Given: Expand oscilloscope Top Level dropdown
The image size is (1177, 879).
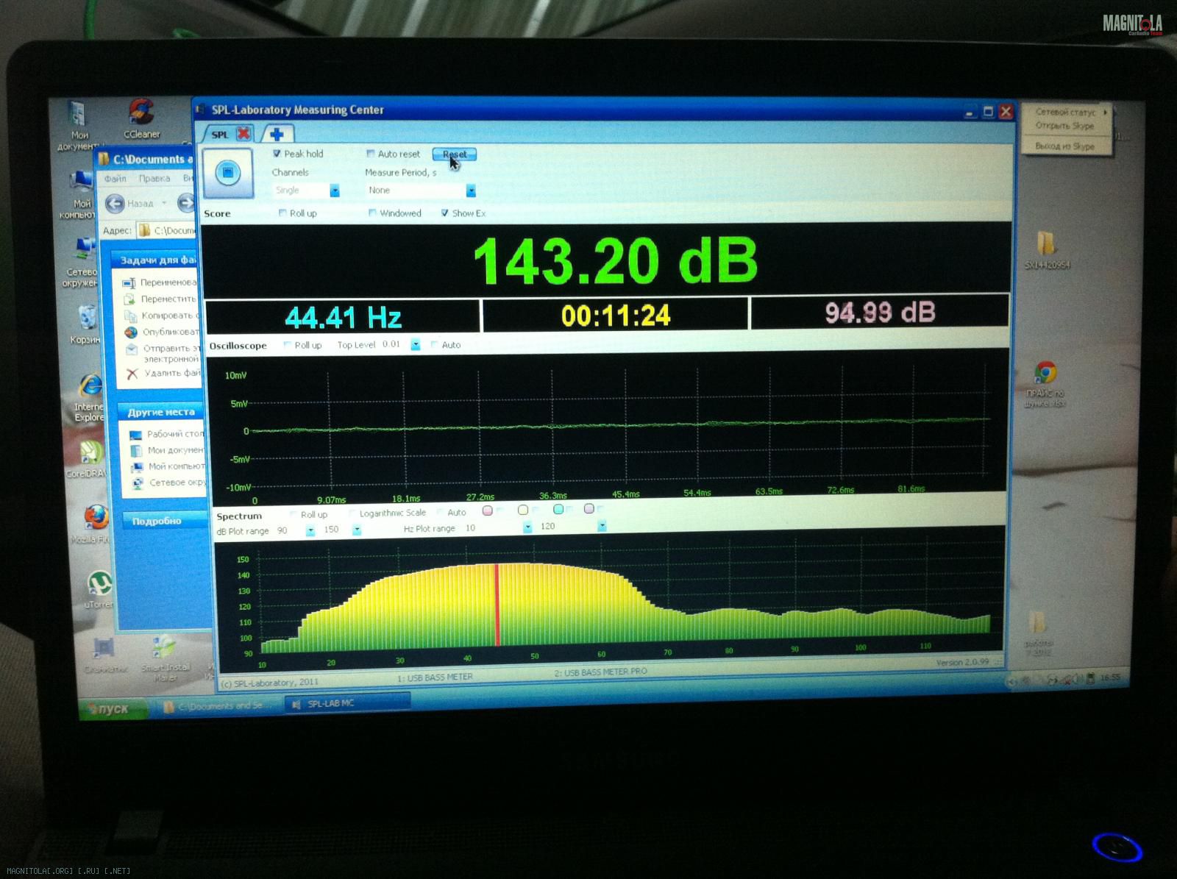Looking at the screenshot, I should 416,345.
